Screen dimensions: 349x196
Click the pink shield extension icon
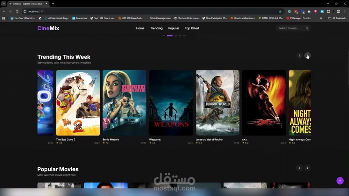pos(315,11)
